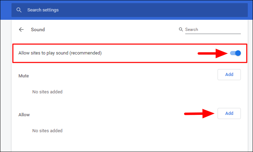Click the magnifier icon in Search settings bar
Image resolution: width=253 pixels, height=152 pixels.
19,10
